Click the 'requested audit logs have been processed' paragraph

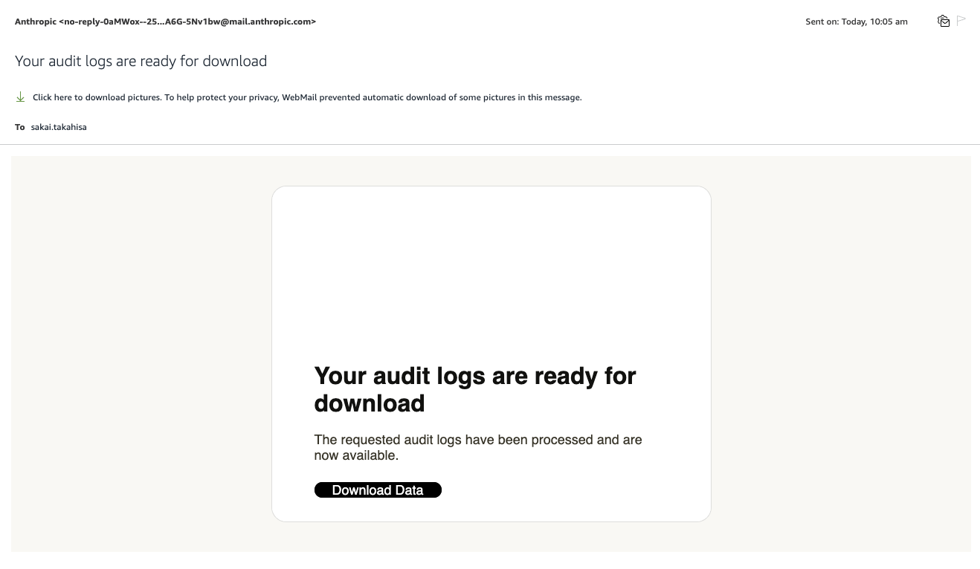(x=477, y=440)
